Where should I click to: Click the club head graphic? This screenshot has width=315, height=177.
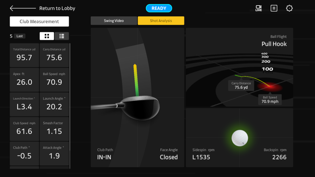142,108
